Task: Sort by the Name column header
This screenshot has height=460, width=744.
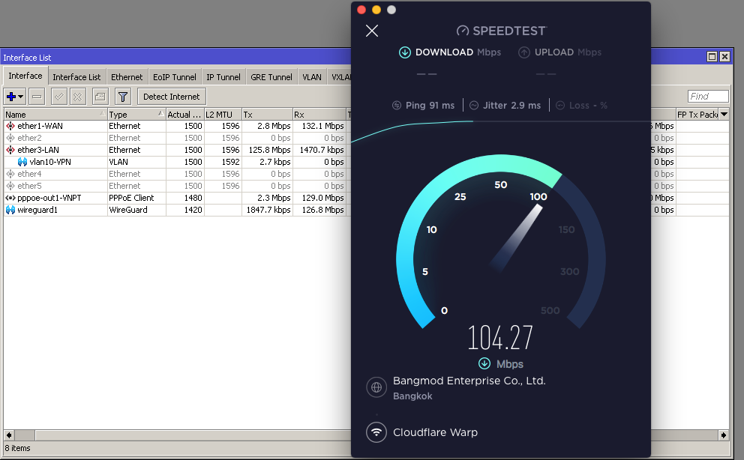Action: 55,114
